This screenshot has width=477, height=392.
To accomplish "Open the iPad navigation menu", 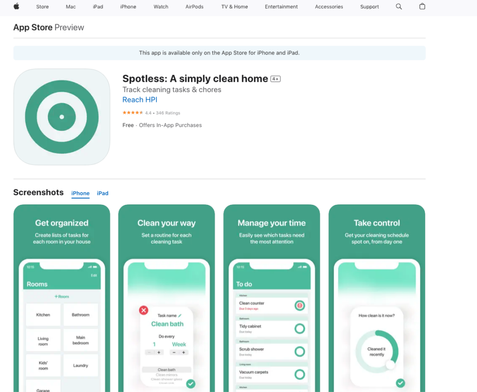I will 98,7.
